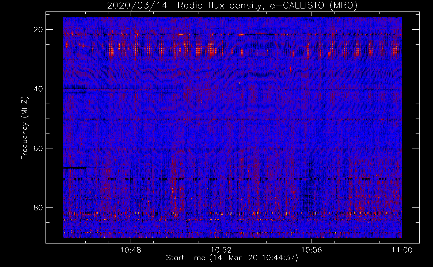The image size is (433, 267).
Task: Click the 10:52 time tick label
Action: point(221,250)
